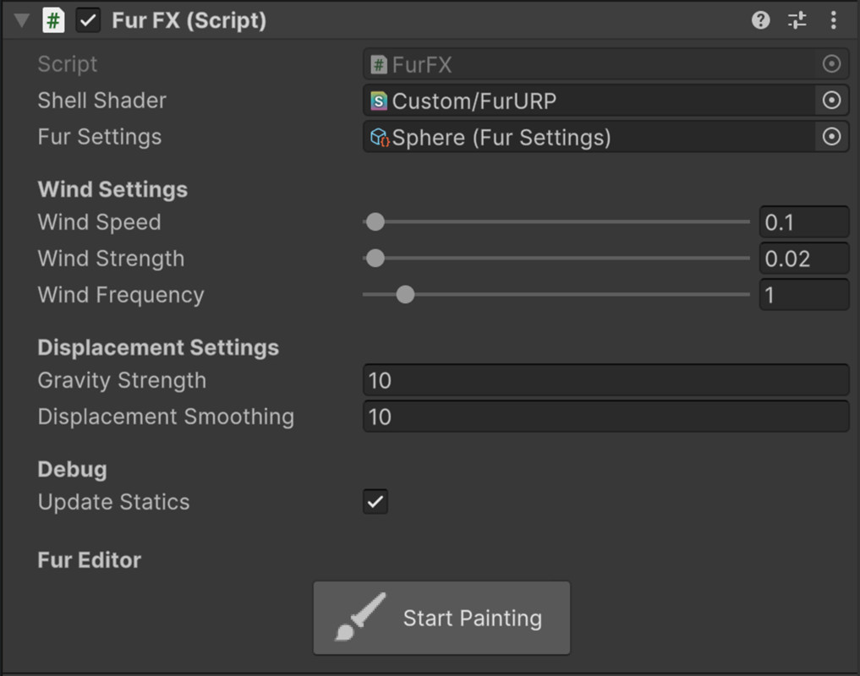860x676 pixels.
Task: Click the FurFX script icon in the header
Action: click(x=53, y=19)
